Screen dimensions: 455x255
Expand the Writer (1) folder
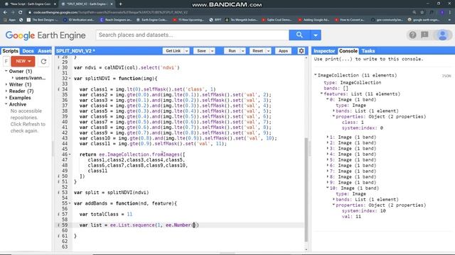(x=6, y=84)
